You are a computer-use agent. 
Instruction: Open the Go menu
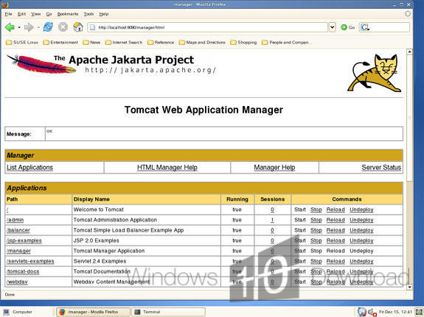(x=49, y=14)
